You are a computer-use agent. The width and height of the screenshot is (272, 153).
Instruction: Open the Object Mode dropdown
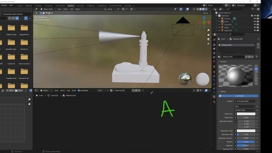pyautogui.click(x=48, y=9)
